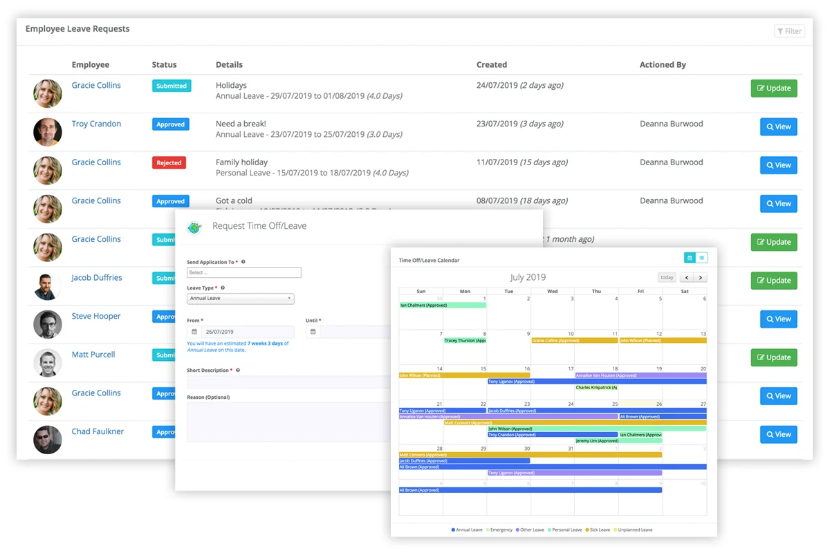Click the Created column header
Screen dimensions: 830x553
coord(492,64)
